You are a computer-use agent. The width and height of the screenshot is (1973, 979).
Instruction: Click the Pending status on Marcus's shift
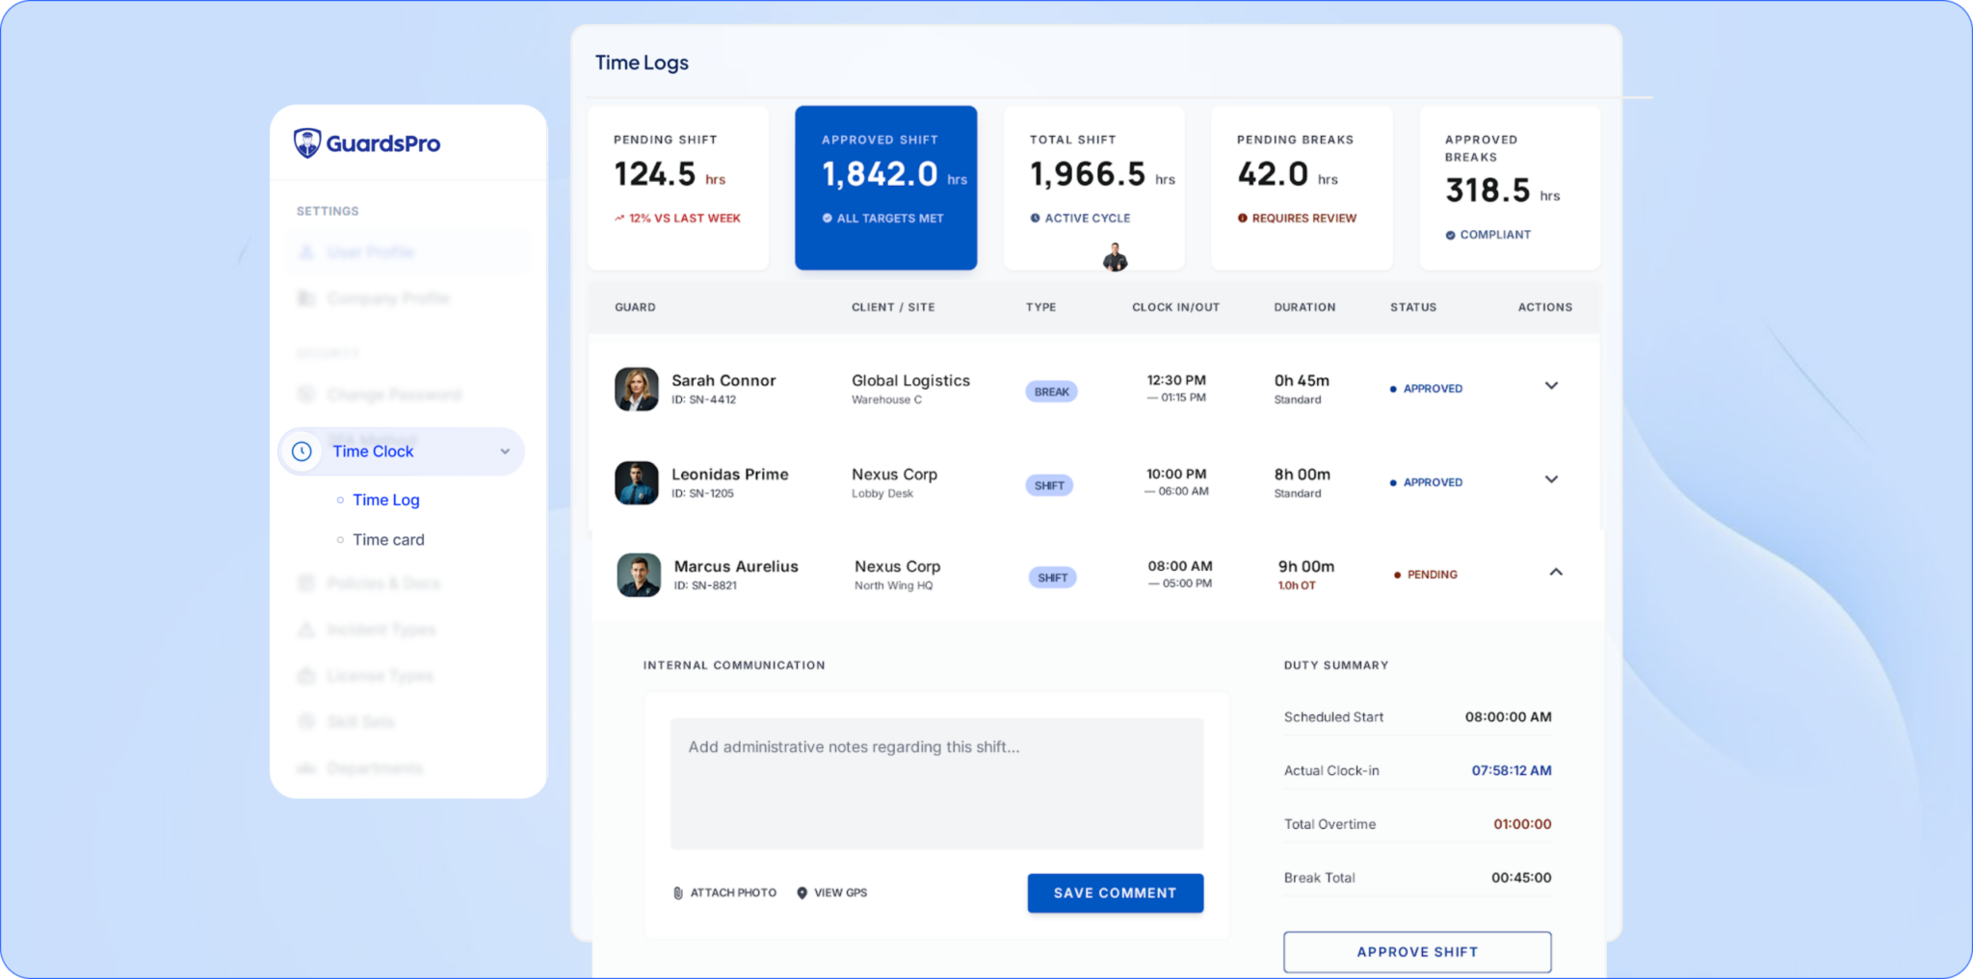click(1431, 575)
